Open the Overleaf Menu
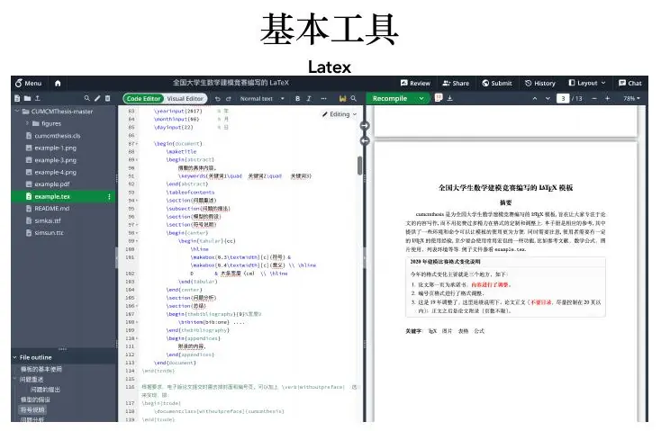This screenshot has width=661, height=431. click(x=28, y=83)
